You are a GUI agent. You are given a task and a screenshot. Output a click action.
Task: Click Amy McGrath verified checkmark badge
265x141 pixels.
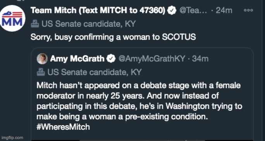[111, 59]
